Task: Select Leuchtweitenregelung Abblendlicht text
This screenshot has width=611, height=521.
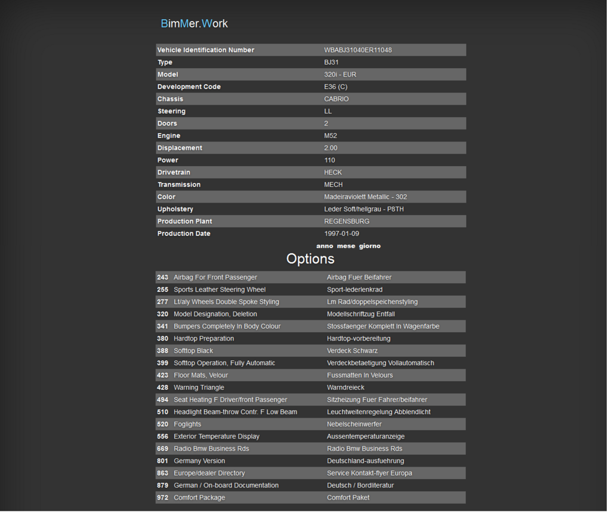Action: 379,412
